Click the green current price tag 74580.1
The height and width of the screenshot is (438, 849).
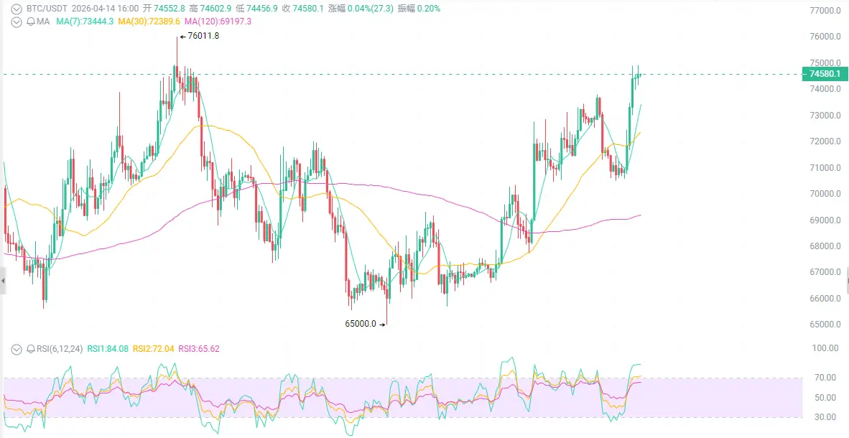[825, 74]
